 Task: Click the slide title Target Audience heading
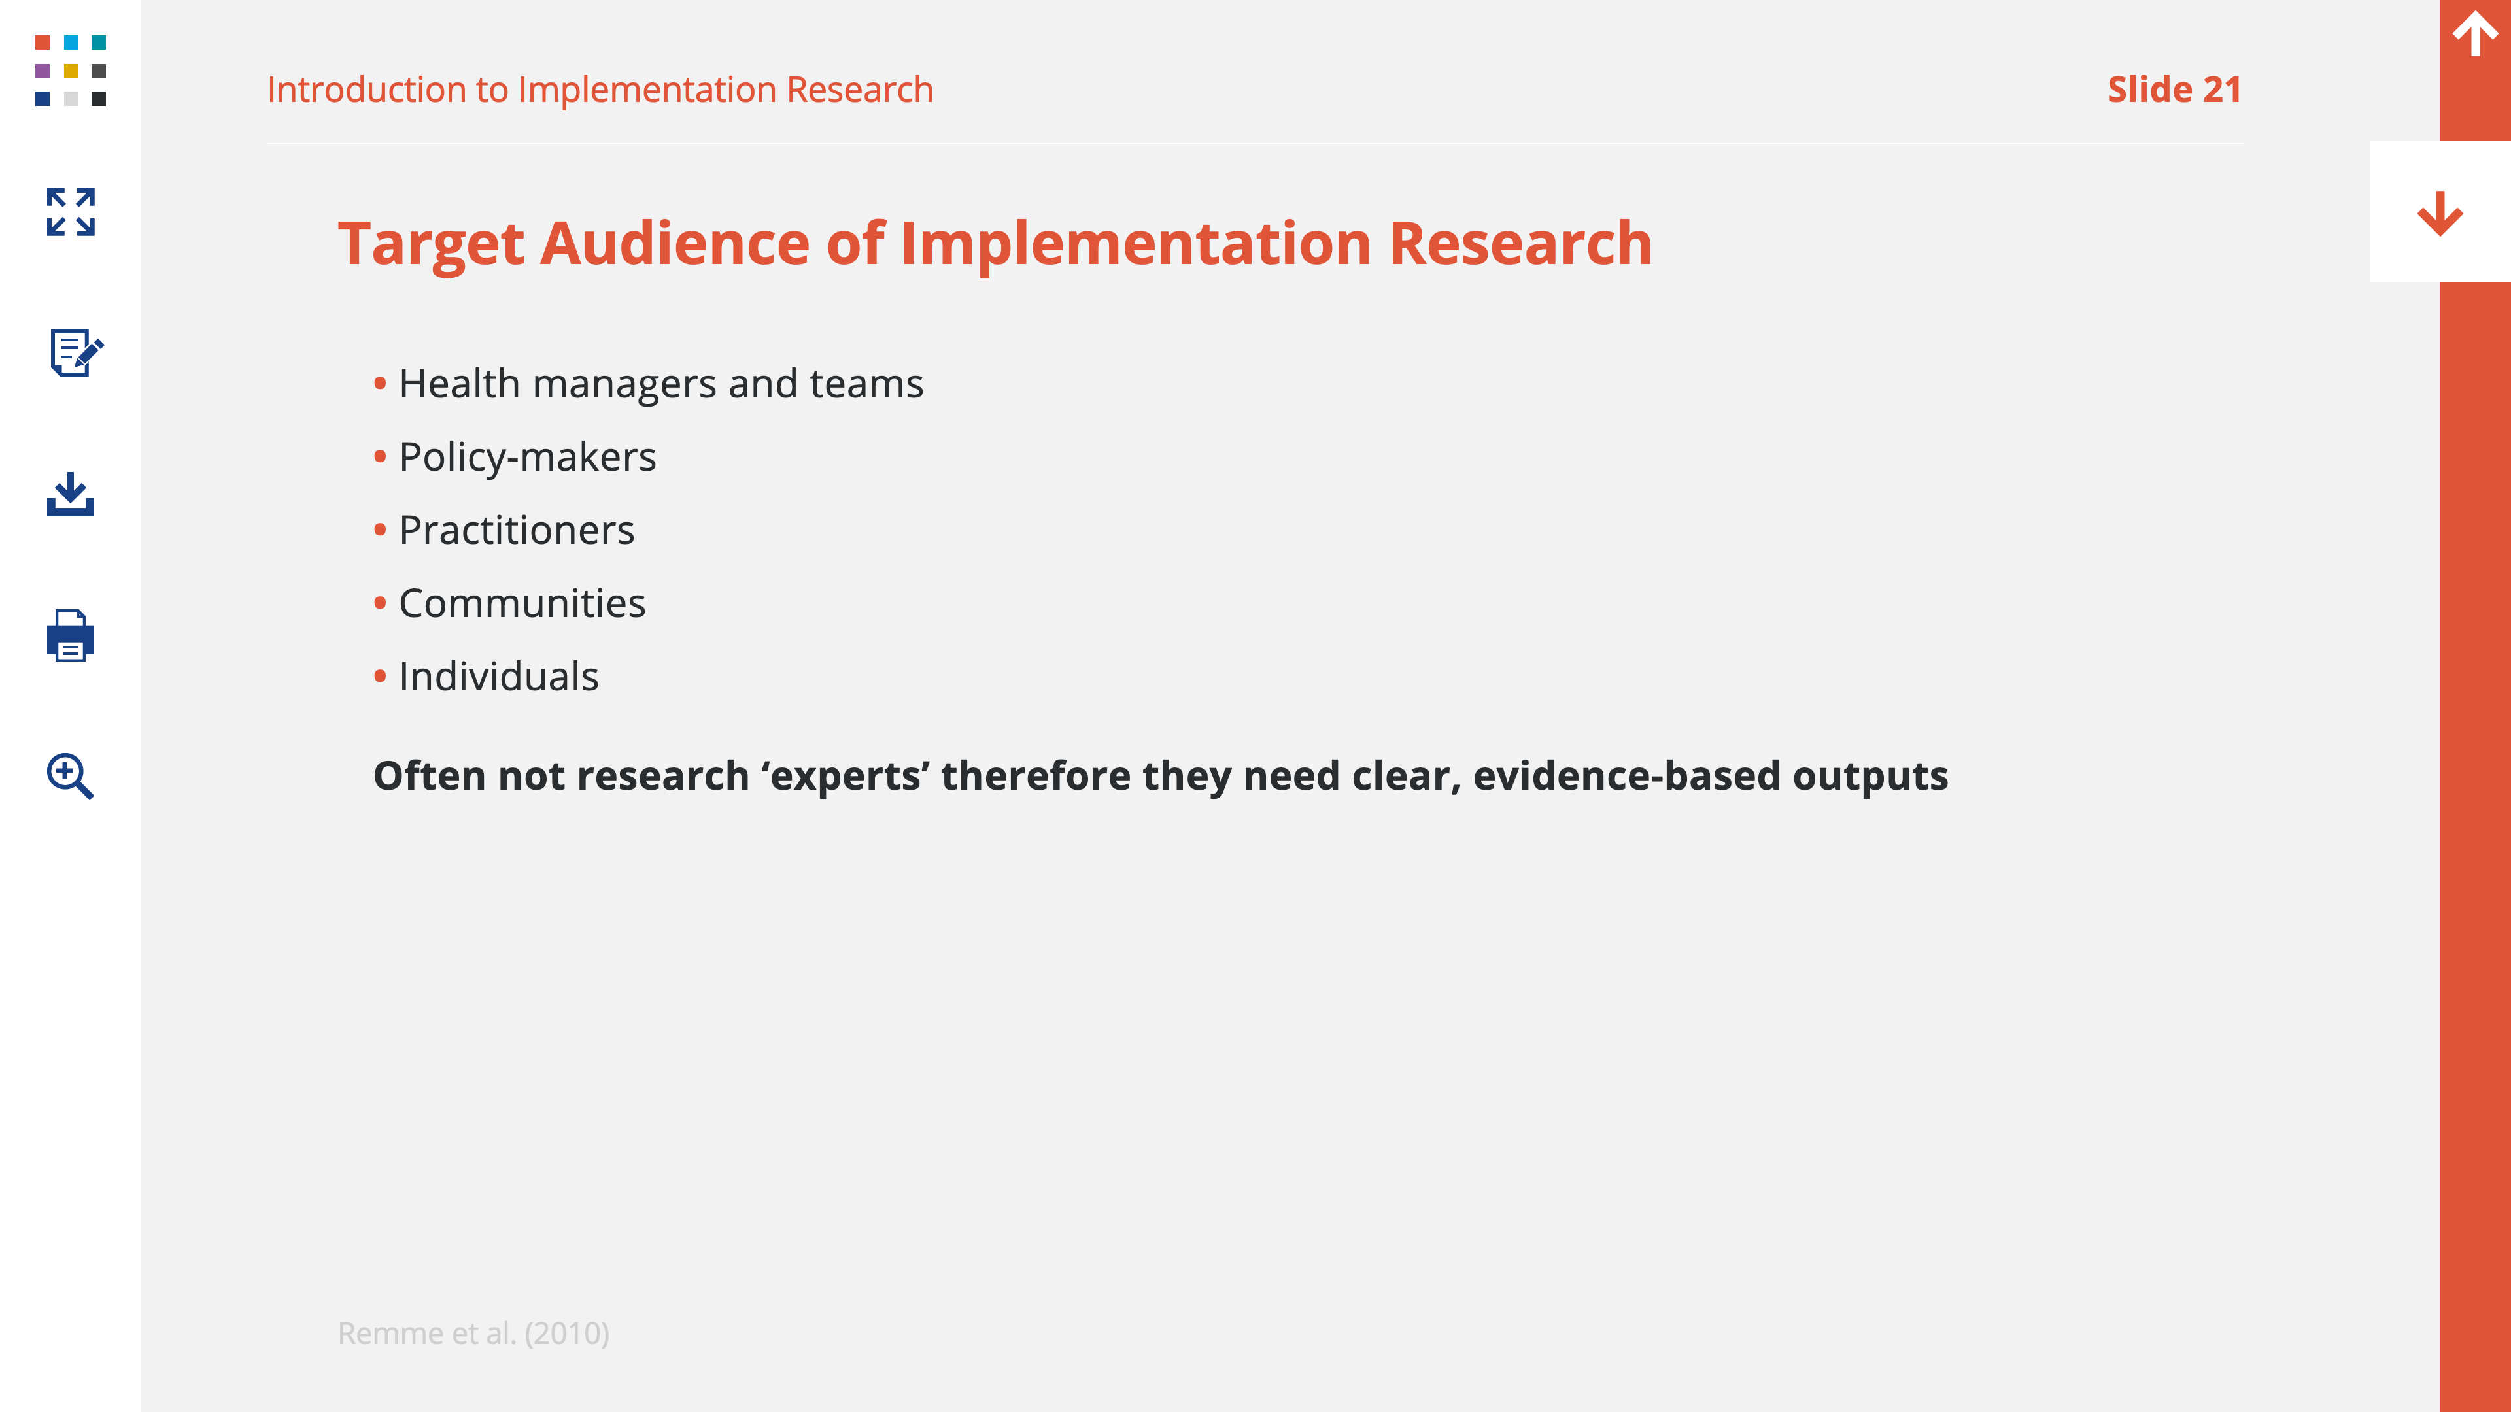(x=994, y=243)
